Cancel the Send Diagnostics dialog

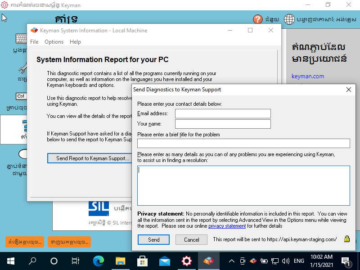pos(191,240)
